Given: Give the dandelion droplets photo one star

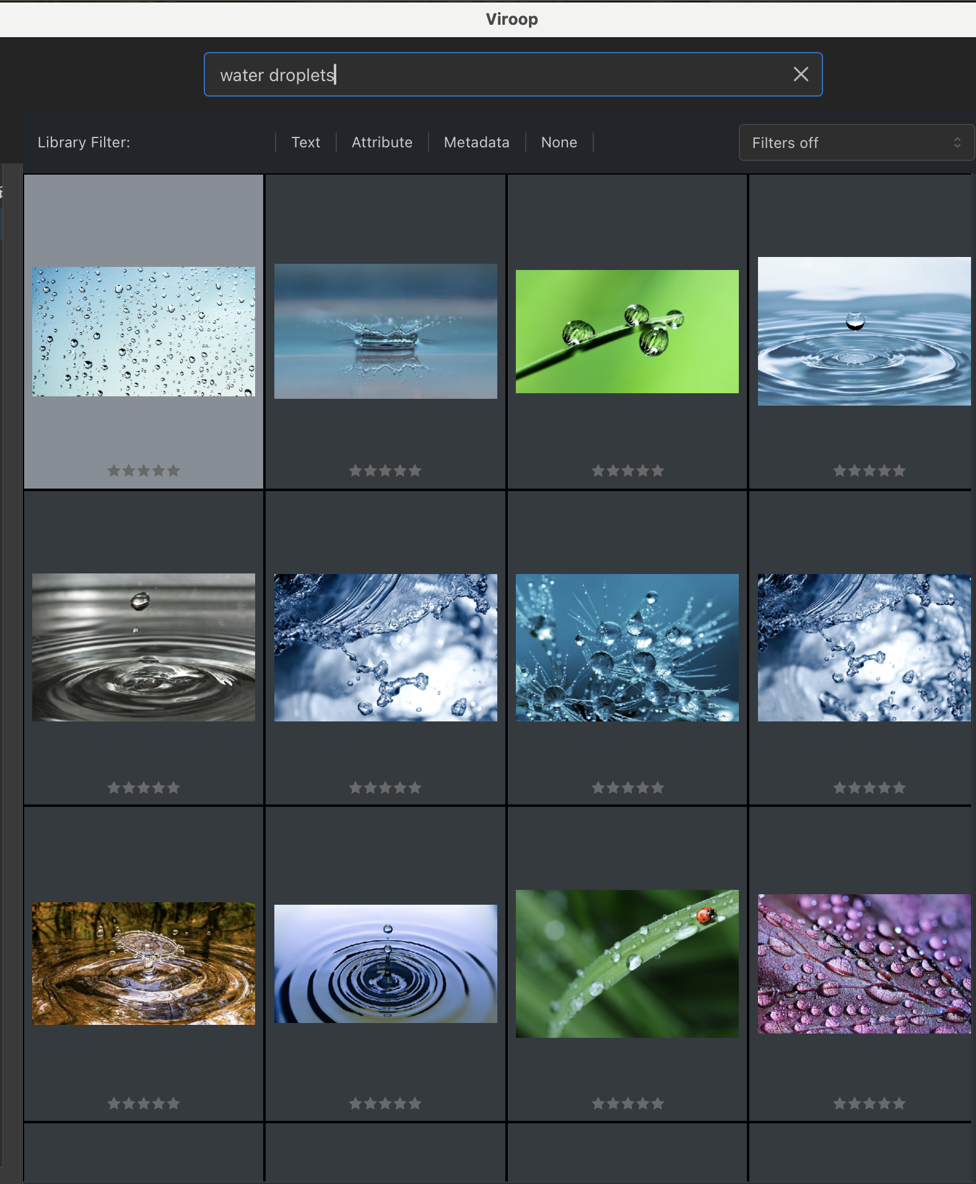Looking at the screenshot, I should pyautogui.click(x=598, y=788).
